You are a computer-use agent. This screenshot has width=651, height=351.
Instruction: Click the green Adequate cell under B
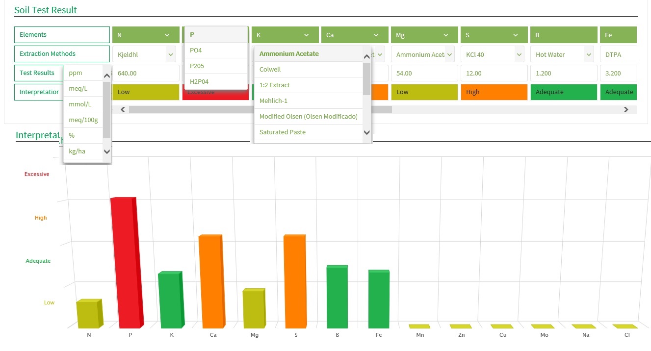click(564, 92)
